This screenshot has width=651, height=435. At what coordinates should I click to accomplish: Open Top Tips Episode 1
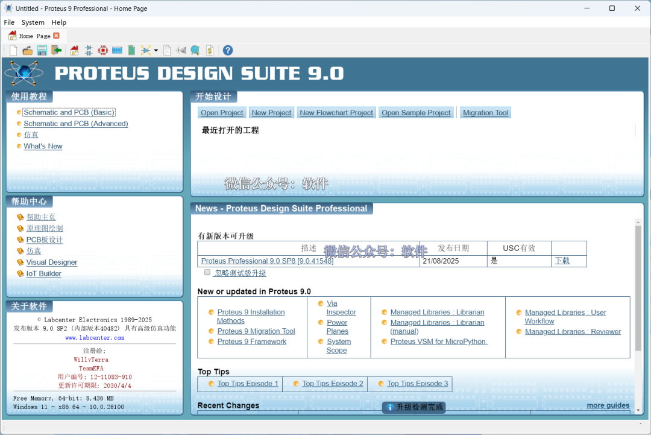coord(248,384)
